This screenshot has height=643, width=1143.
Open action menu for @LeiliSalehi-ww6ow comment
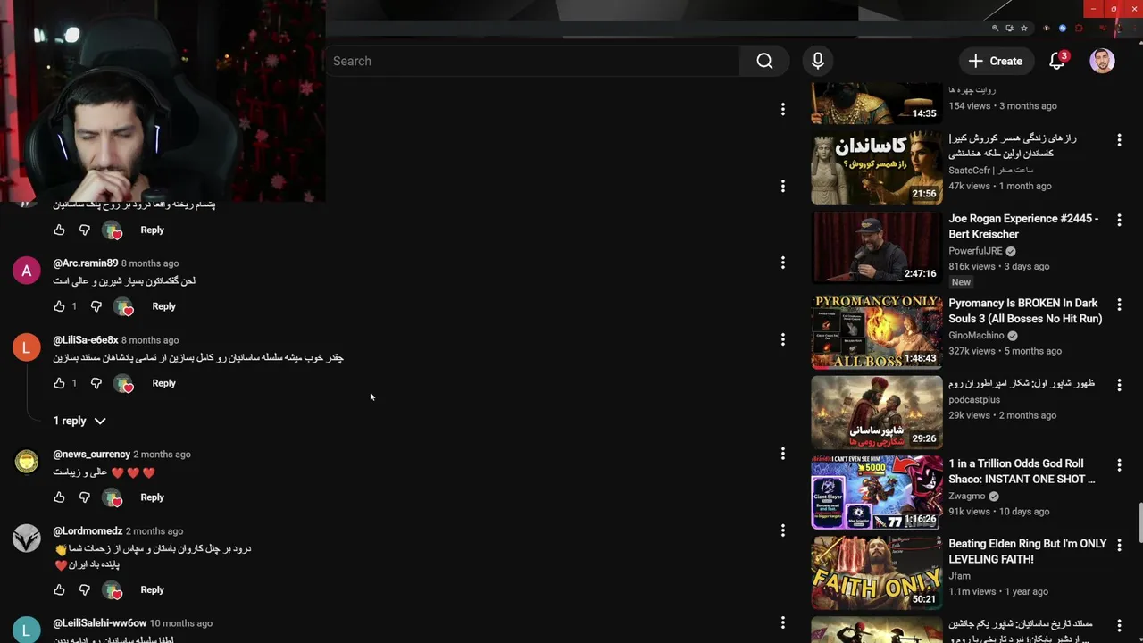pyautogui.click(x=783, y=622)
